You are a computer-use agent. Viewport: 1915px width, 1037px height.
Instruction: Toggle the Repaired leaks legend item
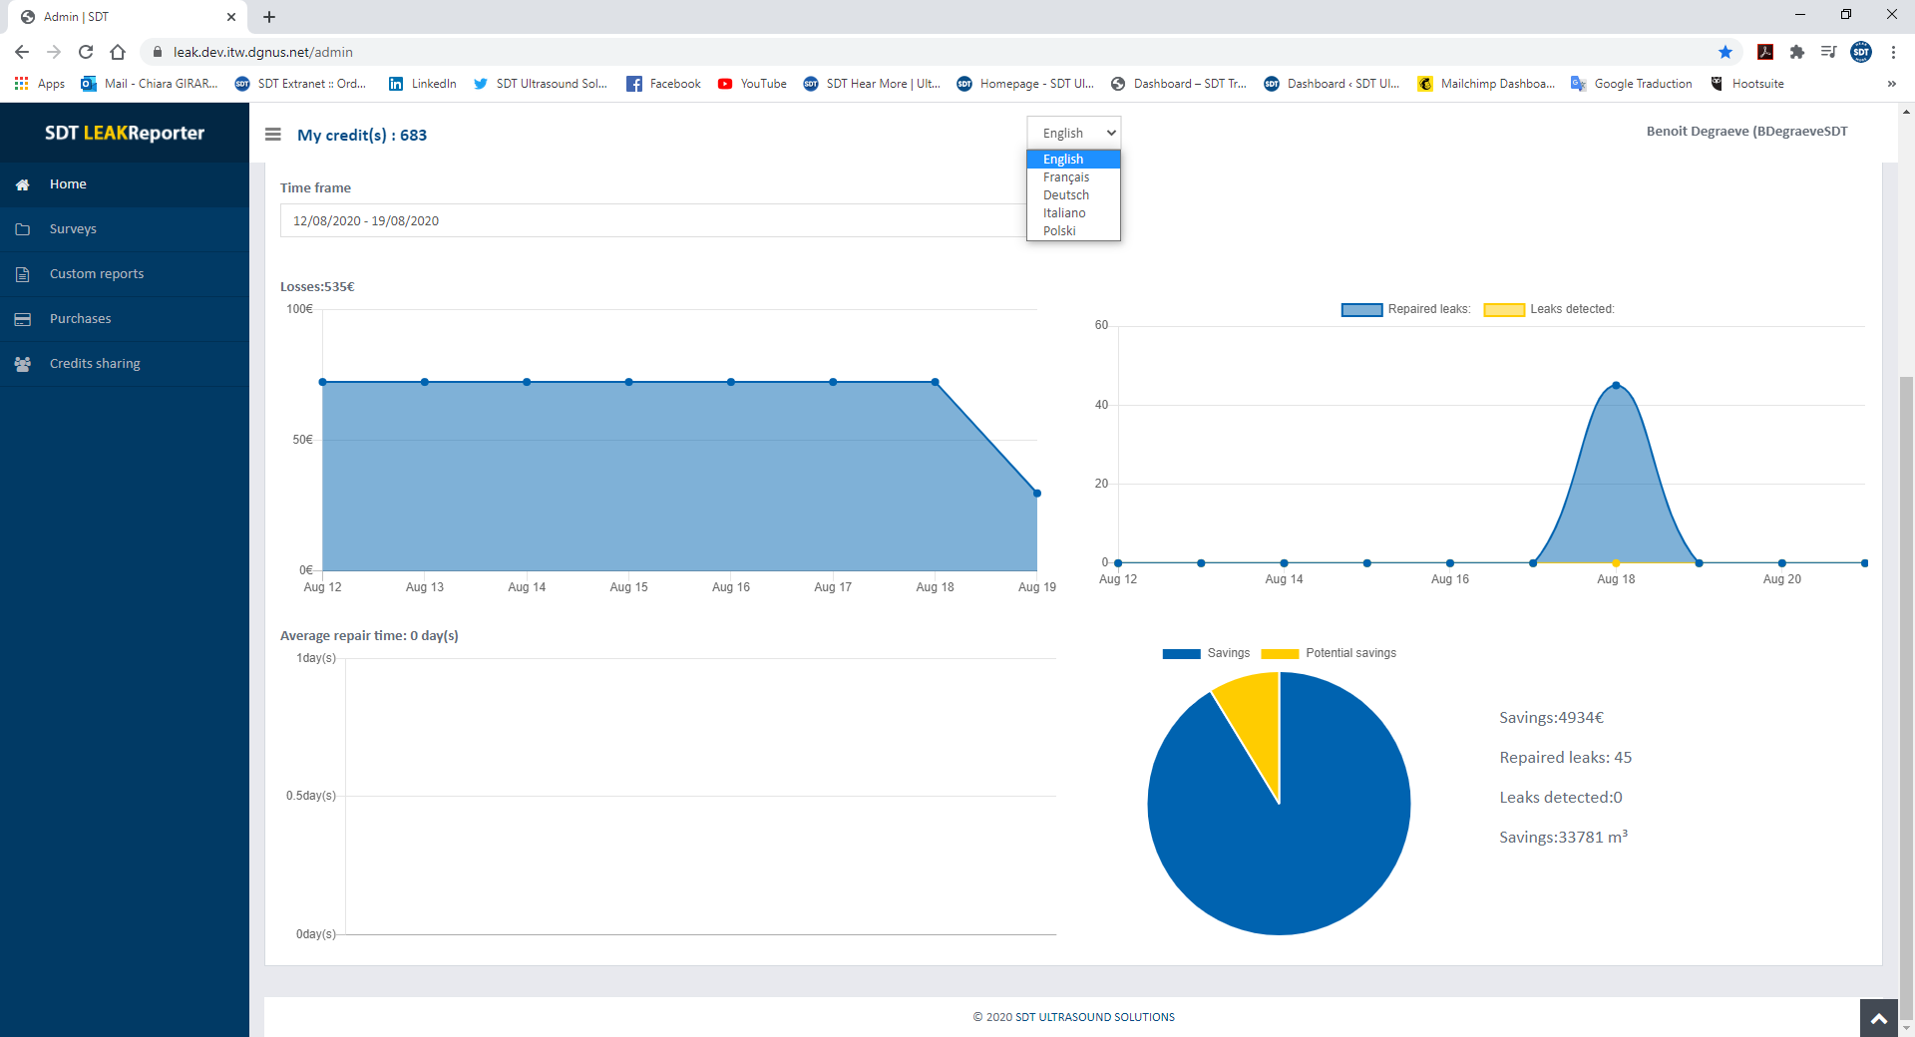tap(1406, 309)
